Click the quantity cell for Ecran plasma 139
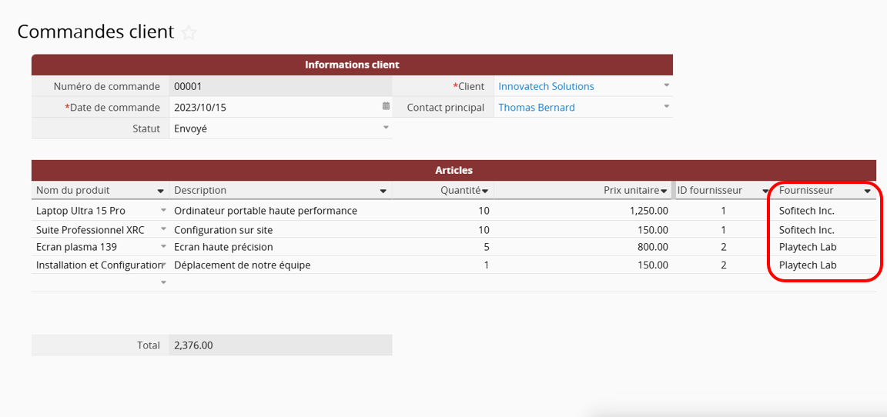 (443, 247)
